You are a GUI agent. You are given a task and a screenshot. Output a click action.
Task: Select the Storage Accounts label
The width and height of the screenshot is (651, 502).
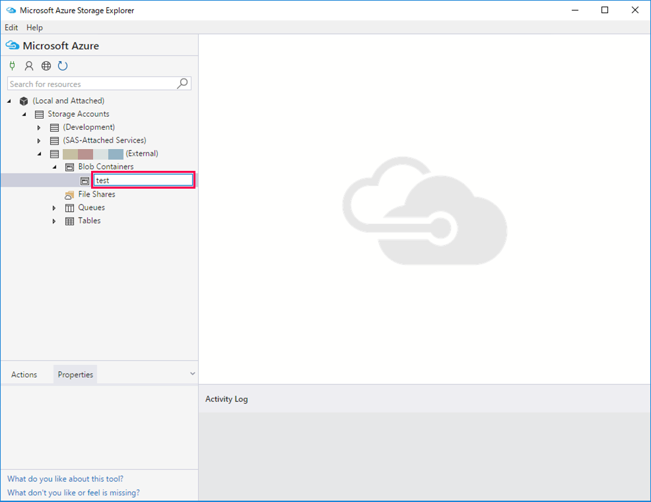click(x=79, y=113)
